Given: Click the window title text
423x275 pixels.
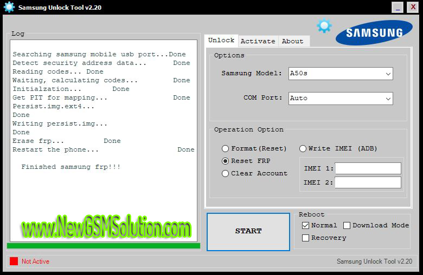Looking at the screenshot, I should point(60,8).
